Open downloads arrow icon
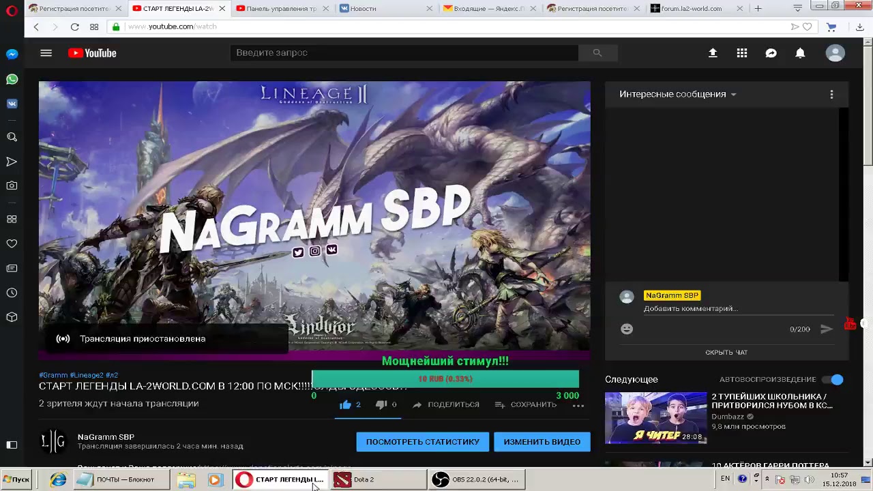Viewport: 873px width, 491px height. (x=860, y=27)
